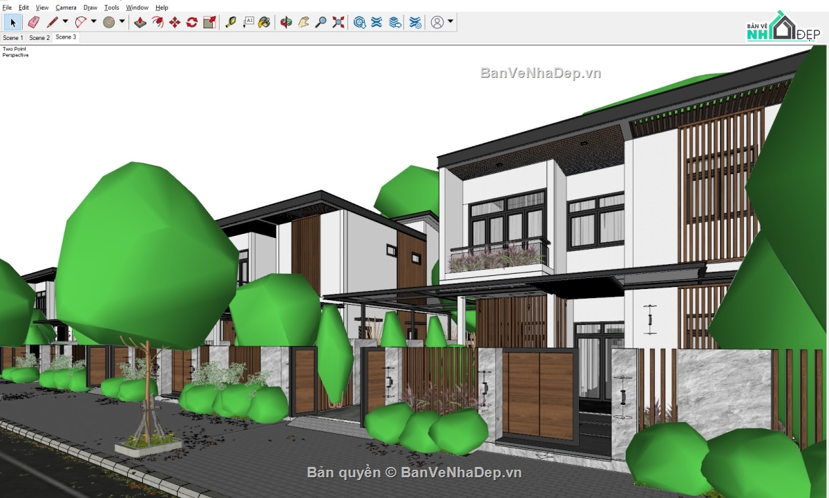Activate the Select arrow tool
Image resolution: width=829 pixels, height=498 pixels.
[12, 21]
